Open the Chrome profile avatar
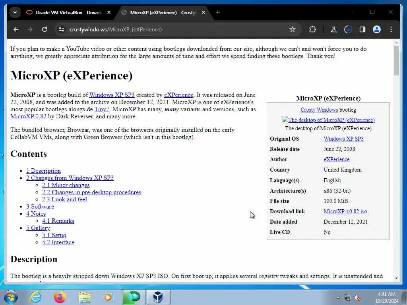The width and height of the screenshot is (407, 305). tap(377, 29)
